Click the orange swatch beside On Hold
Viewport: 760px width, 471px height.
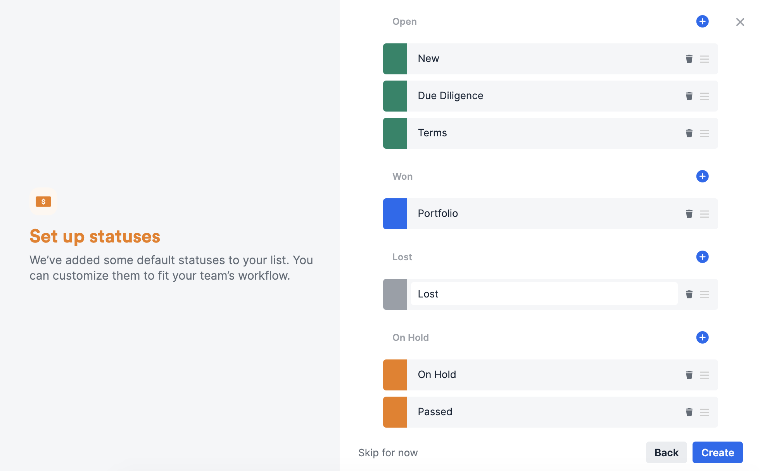[x=395, y=375]
